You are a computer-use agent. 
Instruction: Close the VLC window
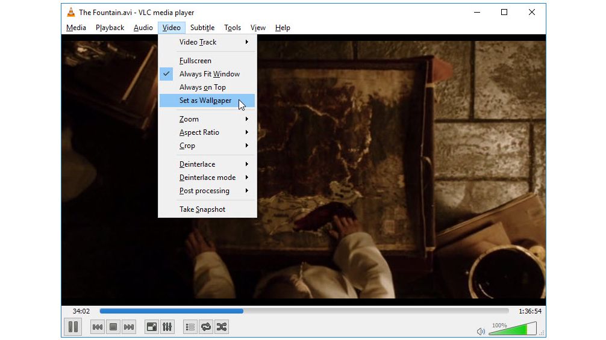(532, 13)
